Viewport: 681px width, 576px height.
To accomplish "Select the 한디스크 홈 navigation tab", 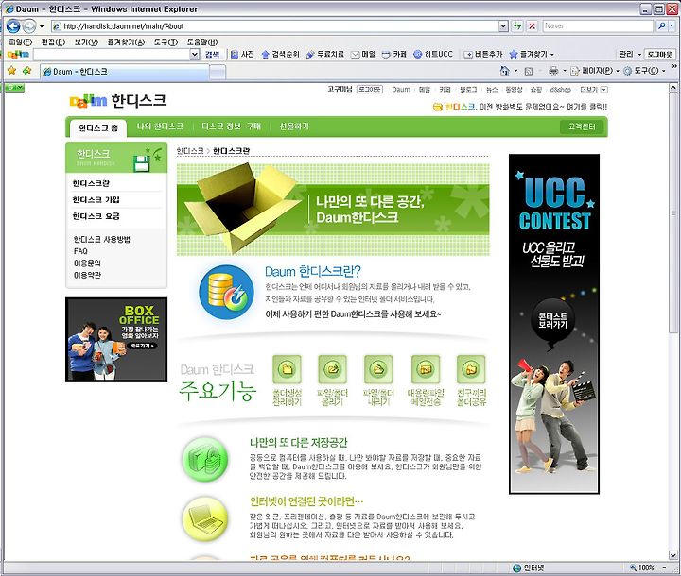I will (x=98, y=128).
